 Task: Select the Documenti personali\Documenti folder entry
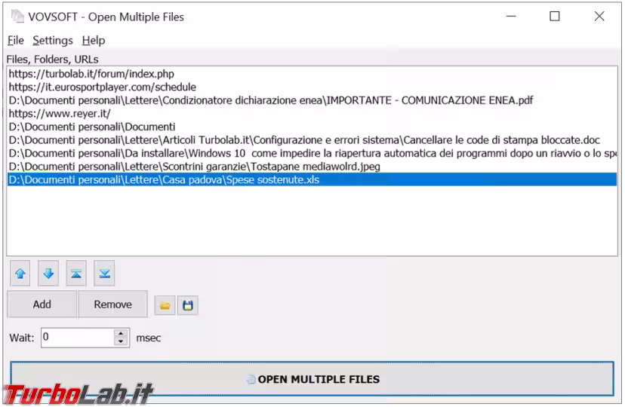312,127
